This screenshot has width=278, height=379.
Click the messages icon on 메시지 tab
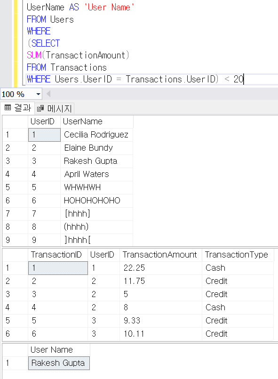(40, 109)
